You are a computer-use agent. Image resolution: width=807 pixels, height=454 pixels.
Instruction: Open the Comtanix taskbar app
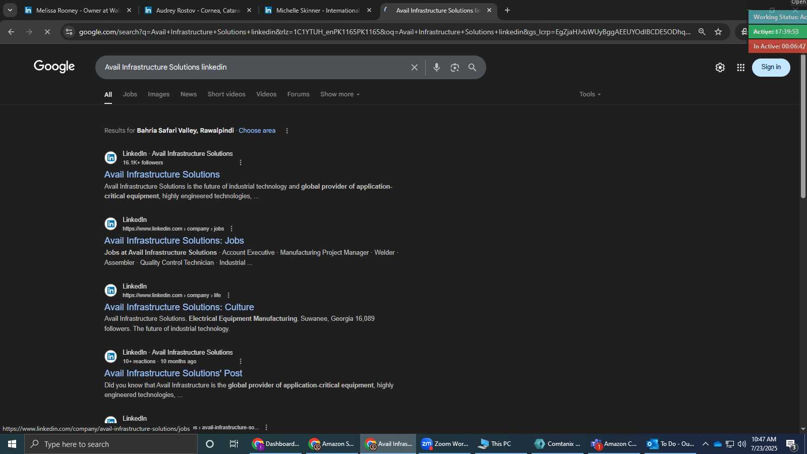(x=557, y=444)
